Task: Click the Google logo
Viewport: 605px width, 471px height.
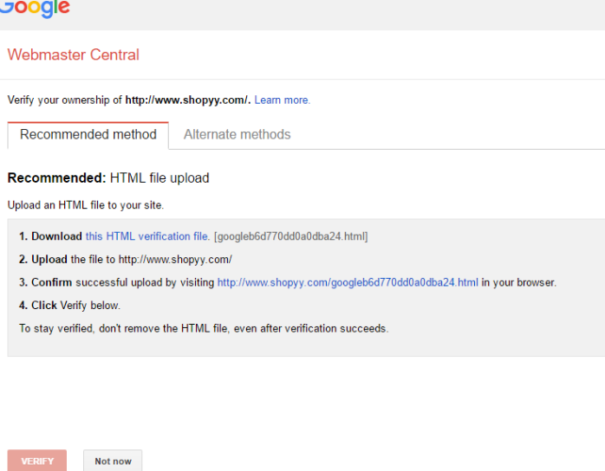Action: coord(35,8)
